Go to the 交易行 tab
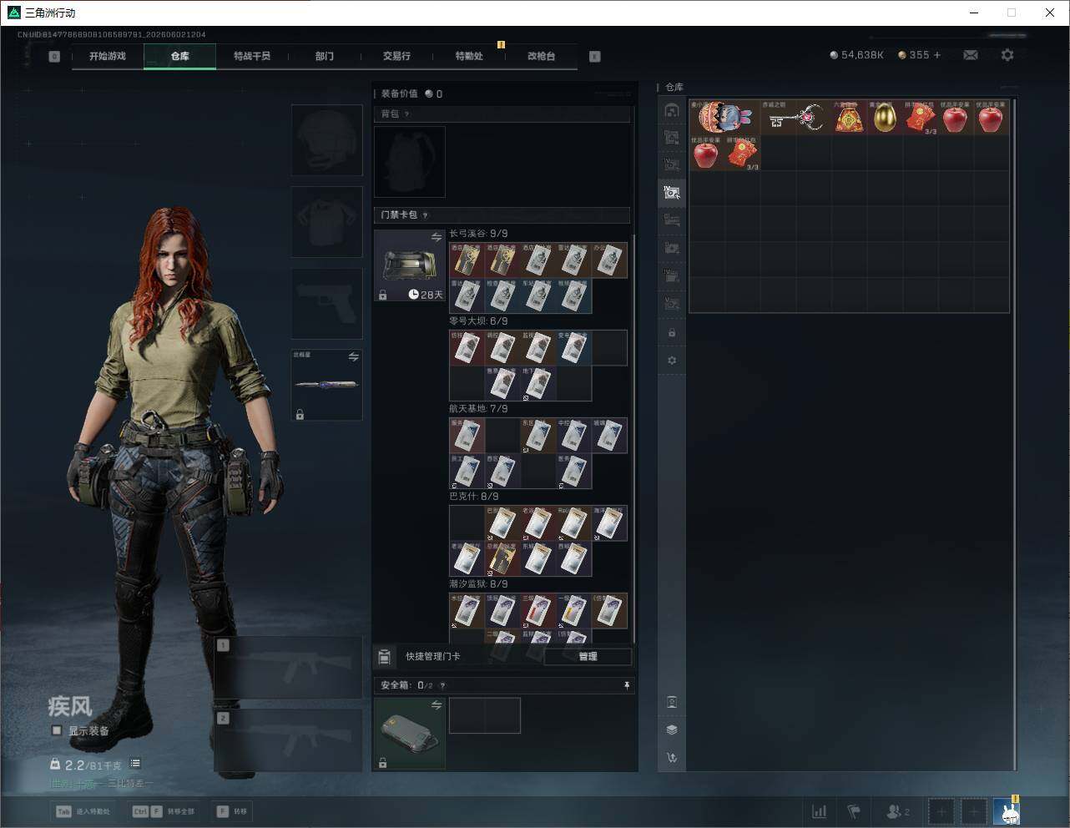 tap(396, 56)
